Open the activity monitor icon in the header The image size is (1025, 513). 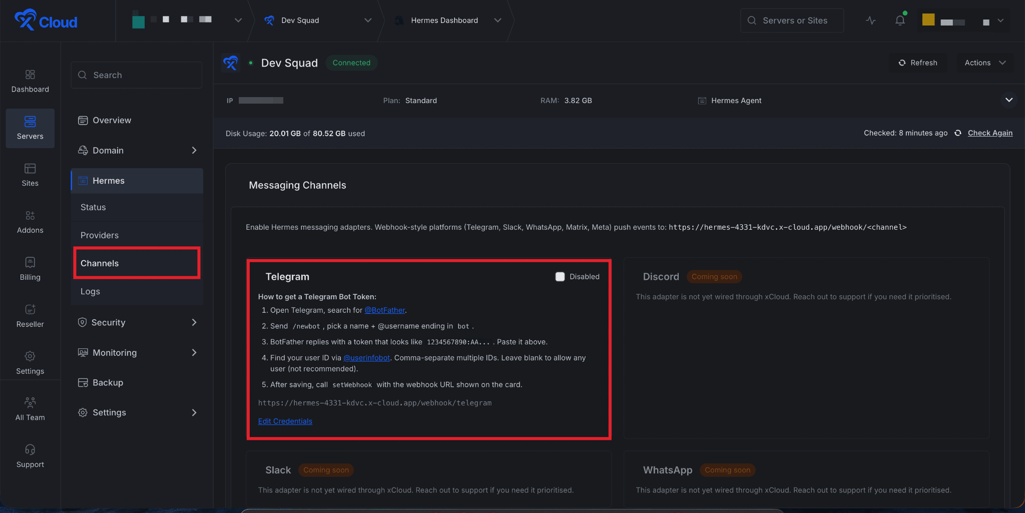click(x=870, y=20)
